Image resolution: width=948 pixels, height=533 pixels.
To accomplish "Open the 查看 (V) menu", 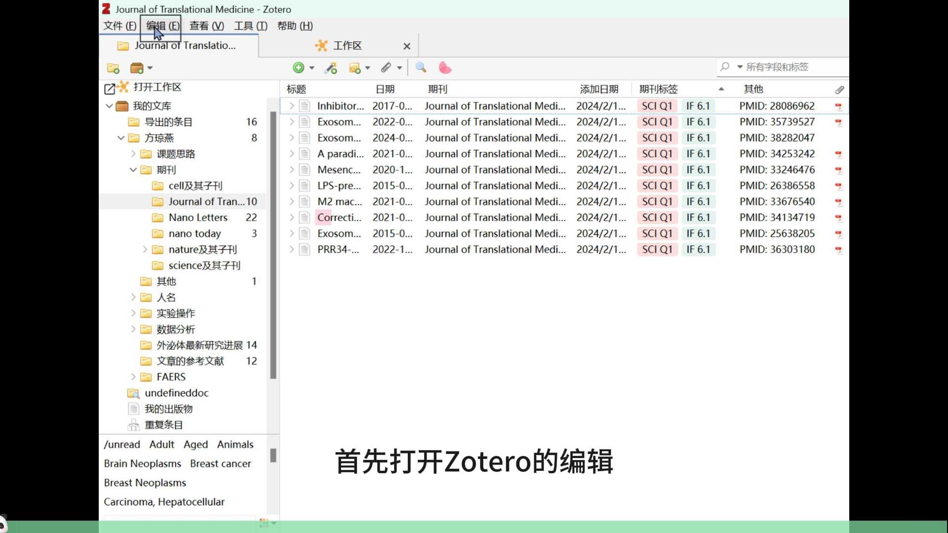I will pyautogui.click(x=206, y=26).
